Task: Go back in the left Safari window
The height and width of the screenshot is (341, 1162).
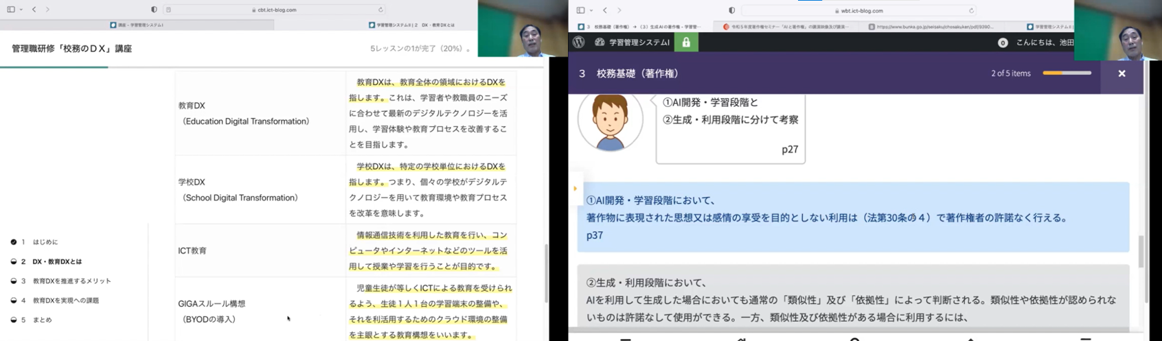Action: coord(34,10)
